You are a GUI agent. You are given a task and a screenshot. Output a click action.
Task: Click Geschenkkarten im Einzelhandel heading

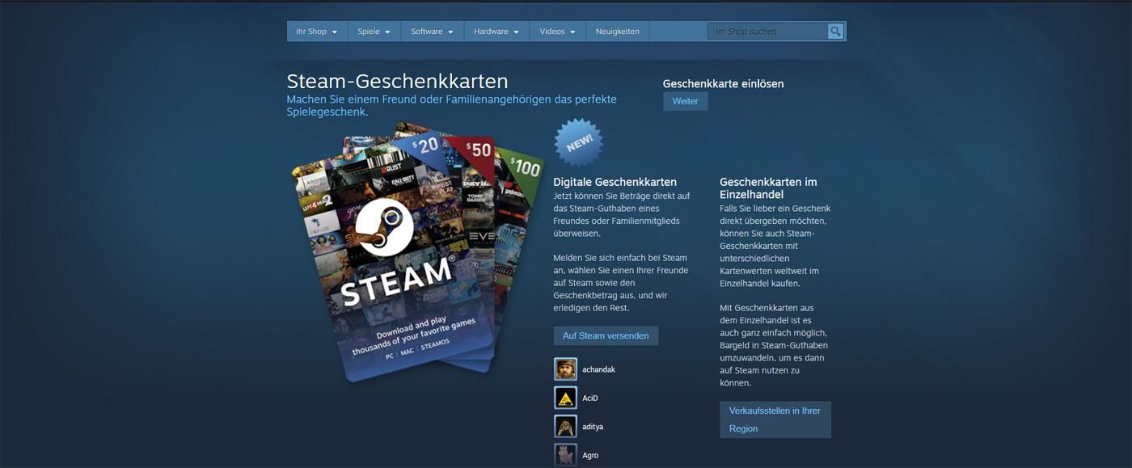pyautogui.click(x=768, y=188)
